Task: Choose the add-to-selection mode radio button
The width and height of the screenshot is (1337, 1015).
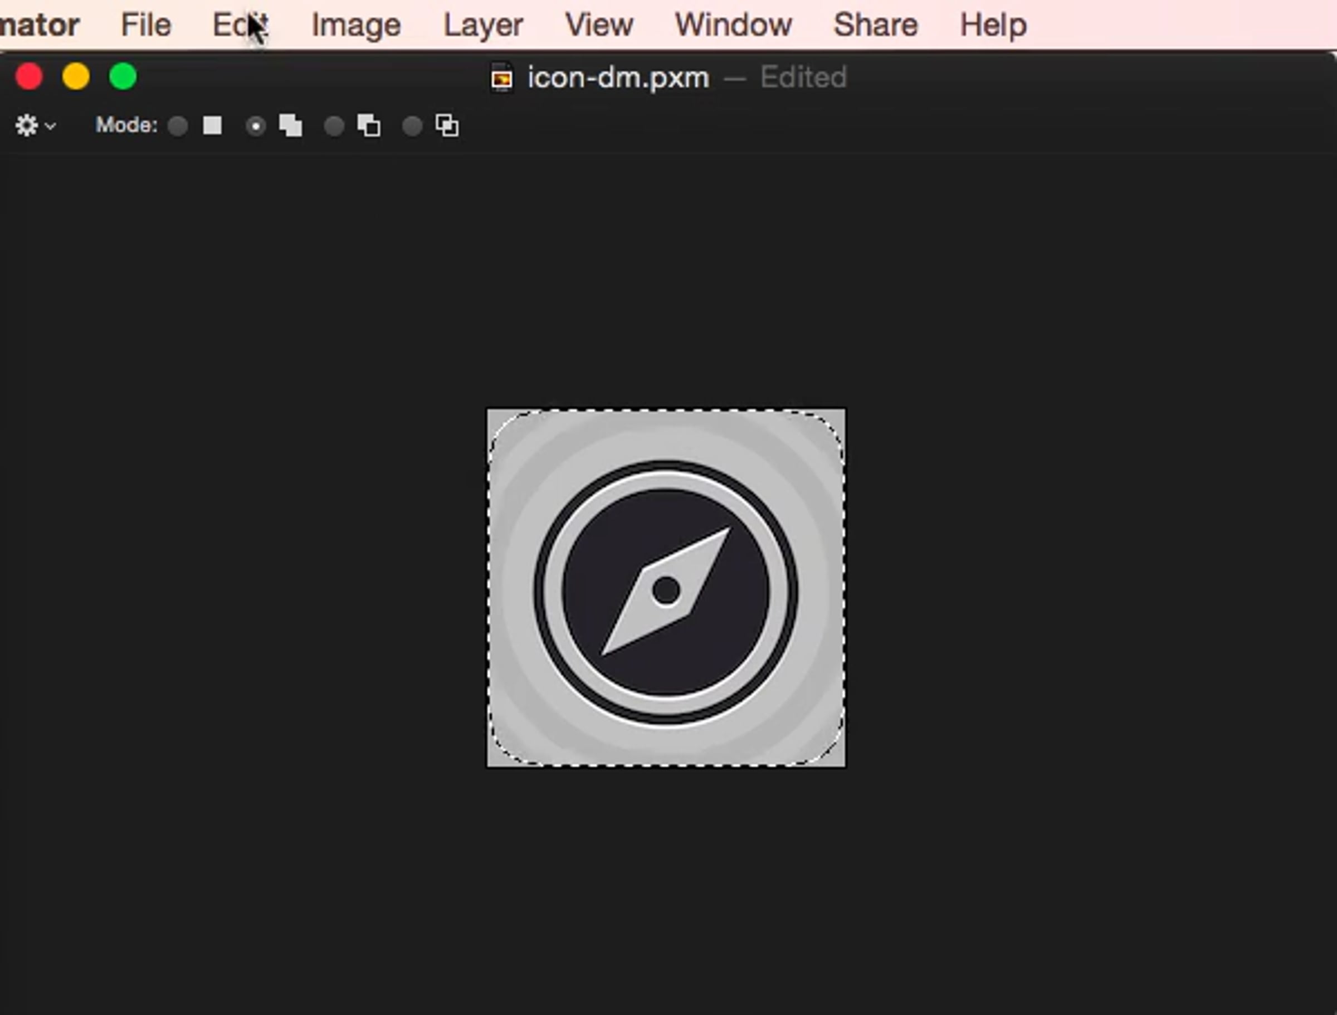Action: coord(256,126)
